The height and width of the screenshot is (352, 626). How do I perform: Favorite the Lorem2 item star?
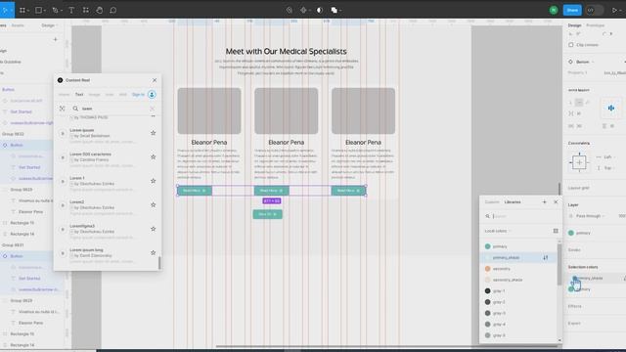tap(153, 204)
